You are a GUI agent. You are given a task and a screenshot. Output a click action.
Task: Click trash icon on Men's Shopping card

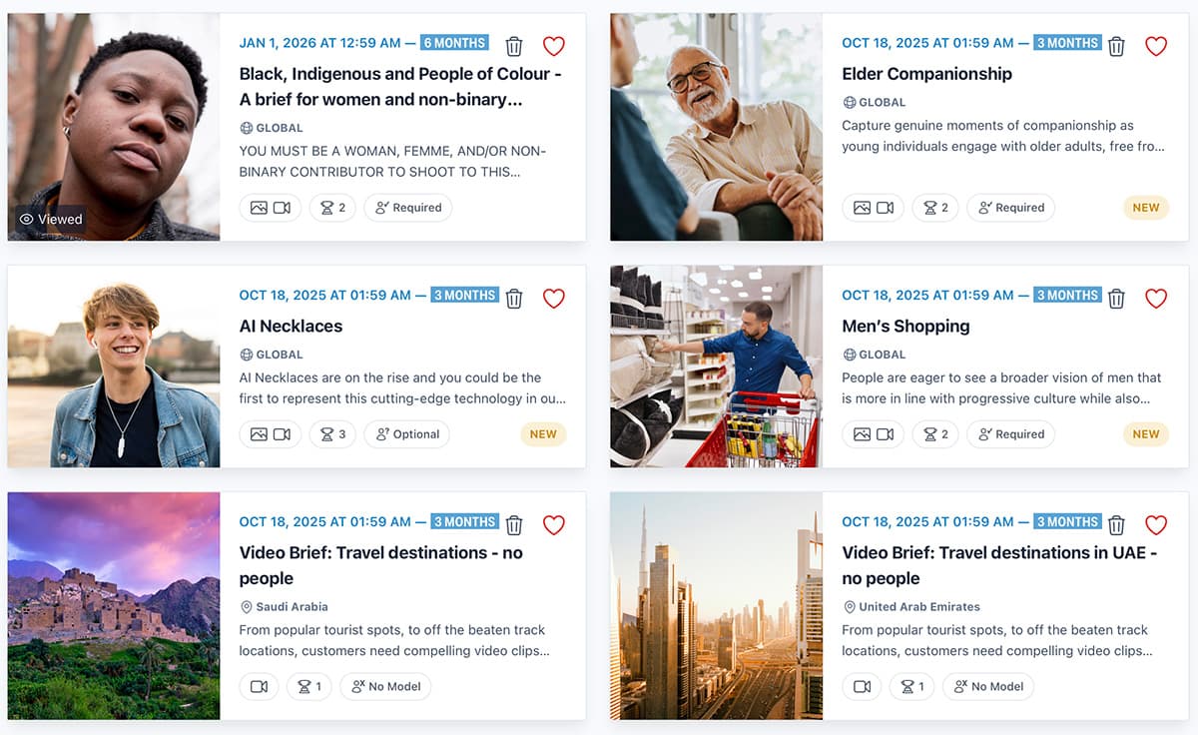click(1117, 298)
